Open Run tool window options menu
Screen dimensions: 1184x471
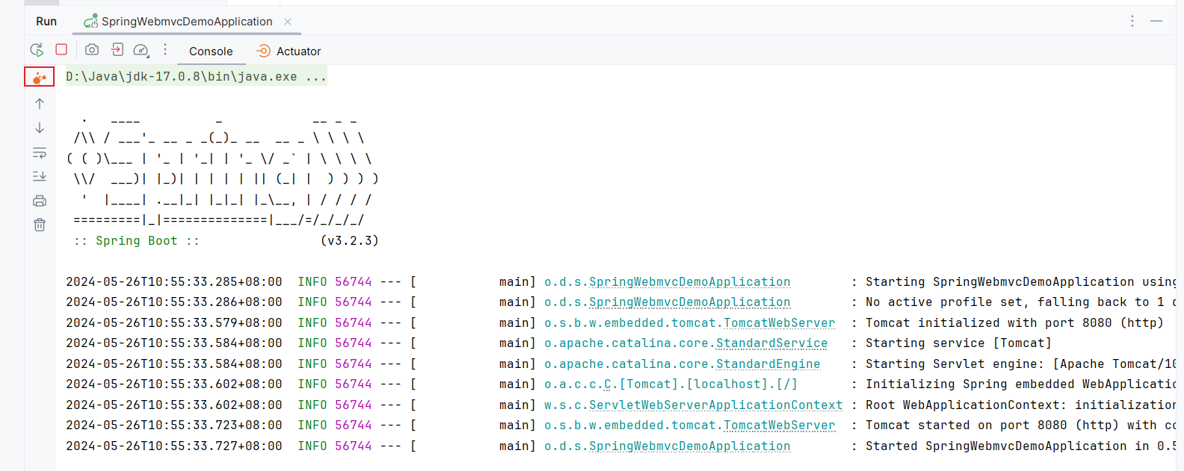coord(1132,21)
